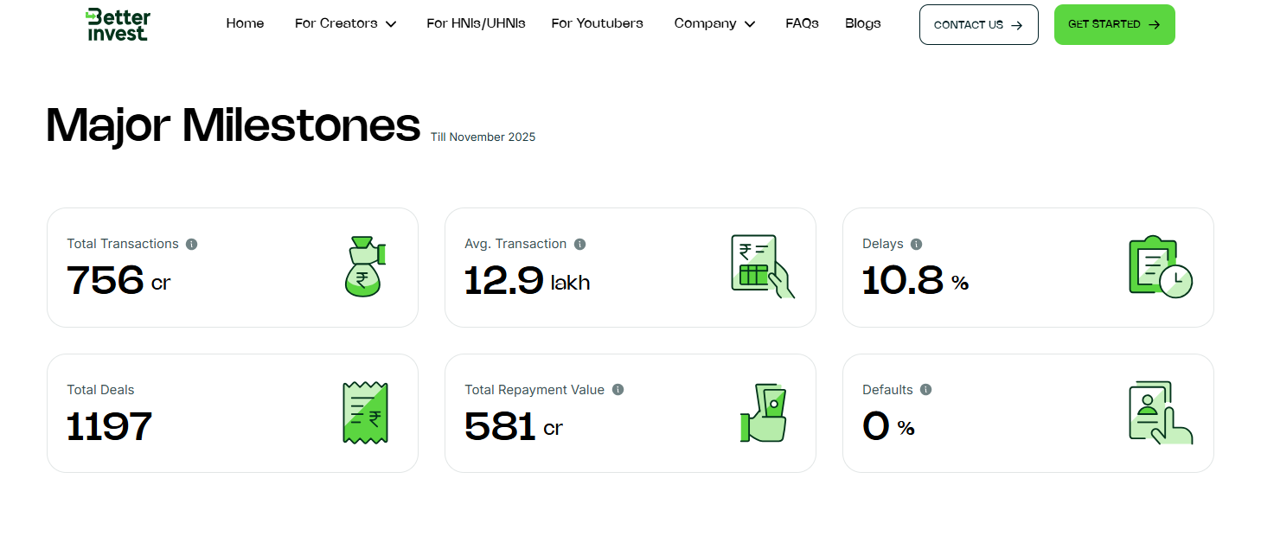Viewport: 1261px width, 536px height.
Task: Click info icon beside Total Transactions
Action: coord(192,244)
